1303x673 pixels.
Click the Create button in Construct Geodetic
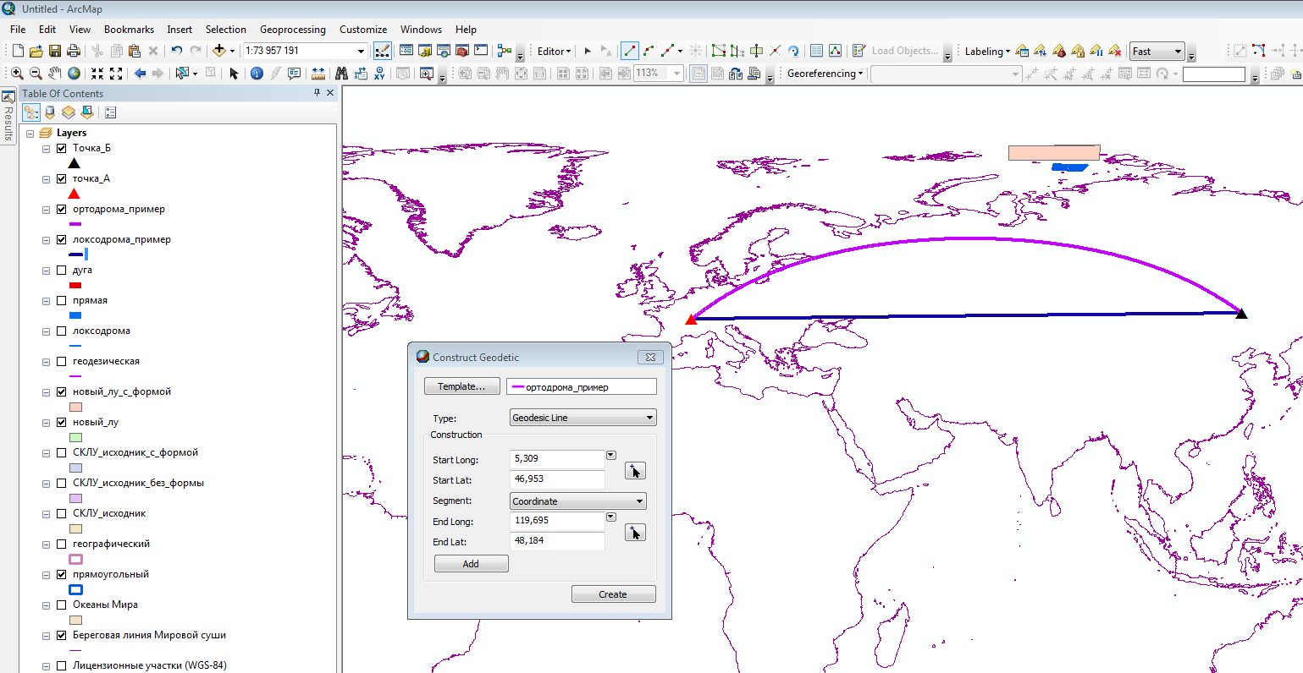[613, 594]
